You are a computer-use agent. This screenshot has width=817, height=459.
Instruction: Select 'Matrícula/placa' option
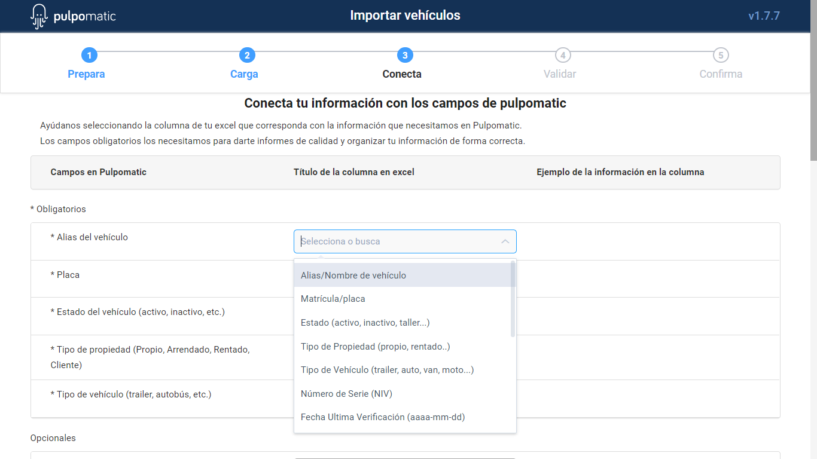(333, 299)
